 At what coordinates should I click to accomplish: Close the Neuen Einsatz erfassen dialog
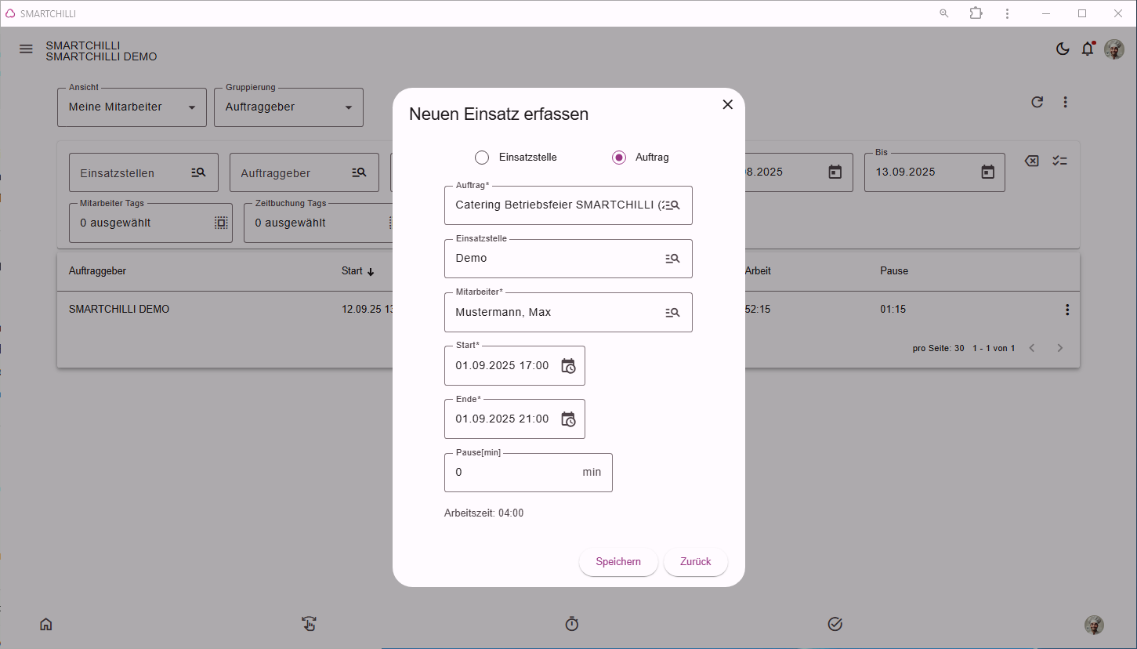point(727,104)
